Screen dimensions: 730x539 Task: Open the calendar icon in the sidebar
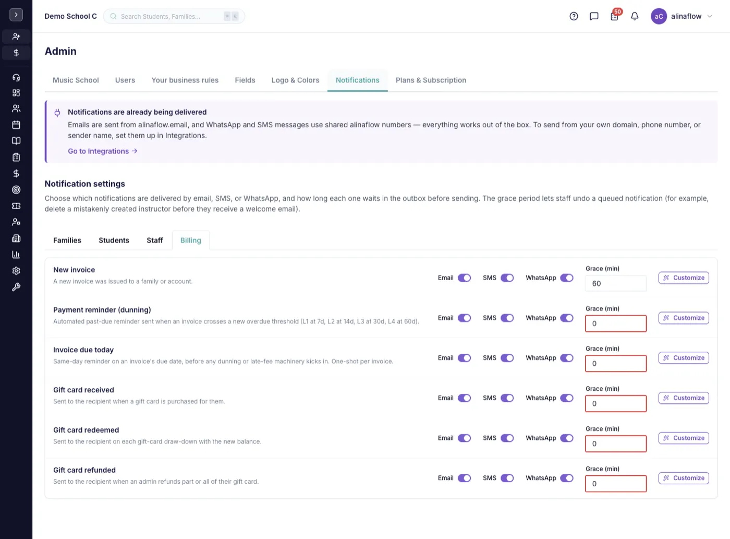tap(16, 125)
